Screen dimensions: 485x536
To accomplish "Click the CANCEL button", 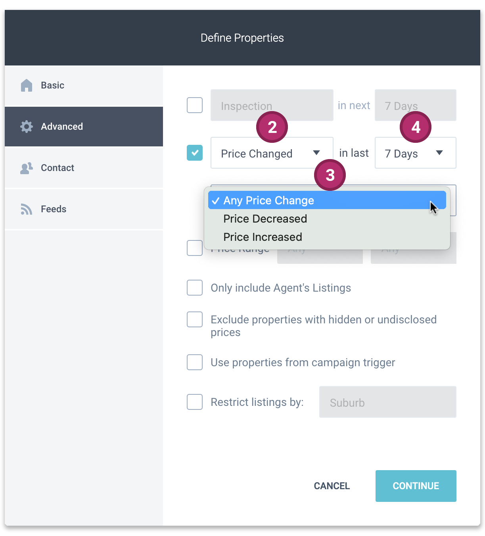I will (x=332, y=486).
